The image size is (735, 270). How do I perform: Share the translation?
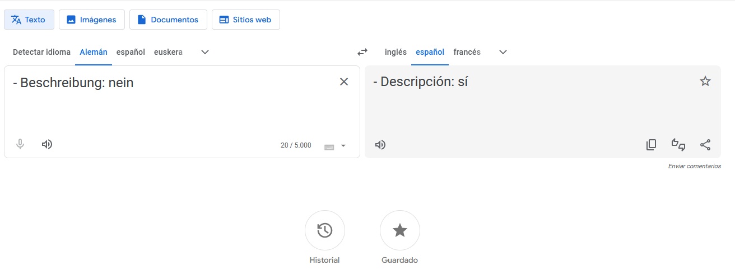pos(705,145)
